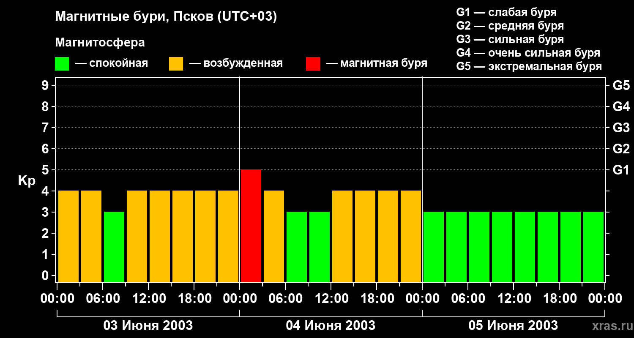Click the G2 label on right axis

coord(621,149)
